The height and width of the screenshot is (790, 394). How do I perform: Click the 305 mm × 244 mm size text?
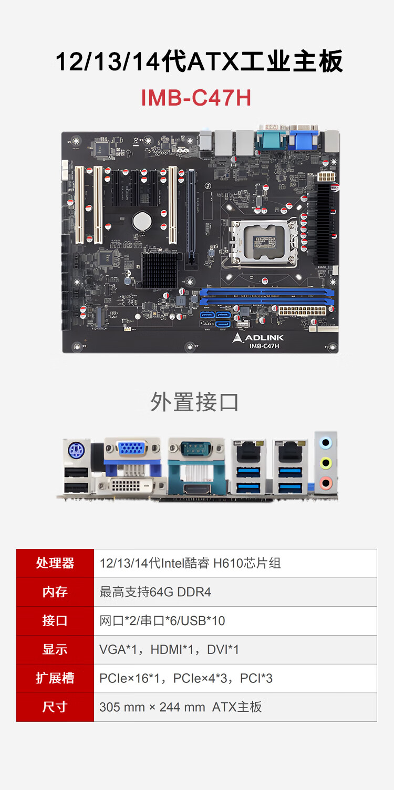tap(152, 707)
